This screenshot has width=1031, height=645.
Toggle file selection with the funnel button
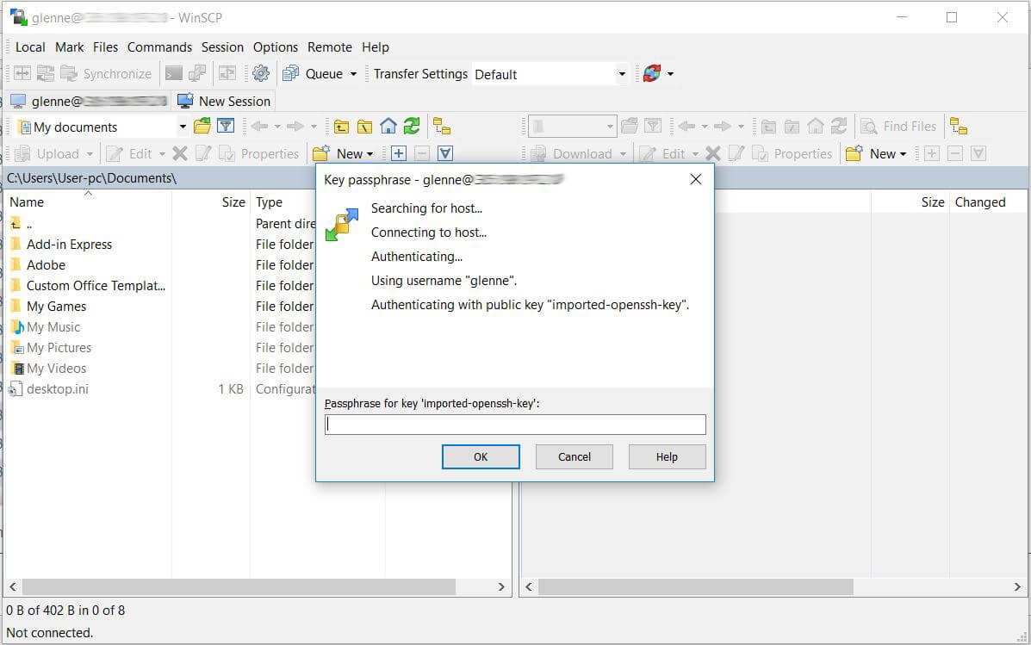coord(444,152)
